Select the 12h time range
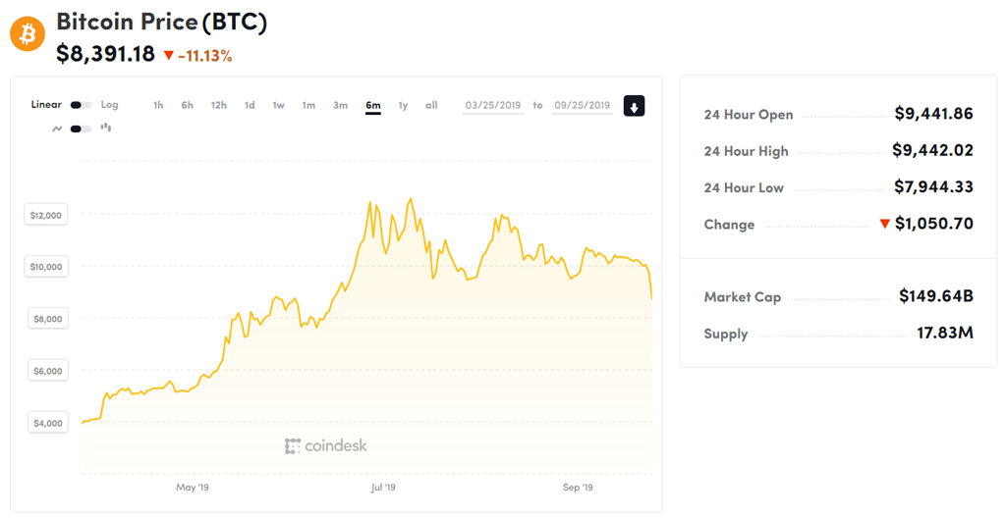The image size is (1006, 518). pos(219,105)
